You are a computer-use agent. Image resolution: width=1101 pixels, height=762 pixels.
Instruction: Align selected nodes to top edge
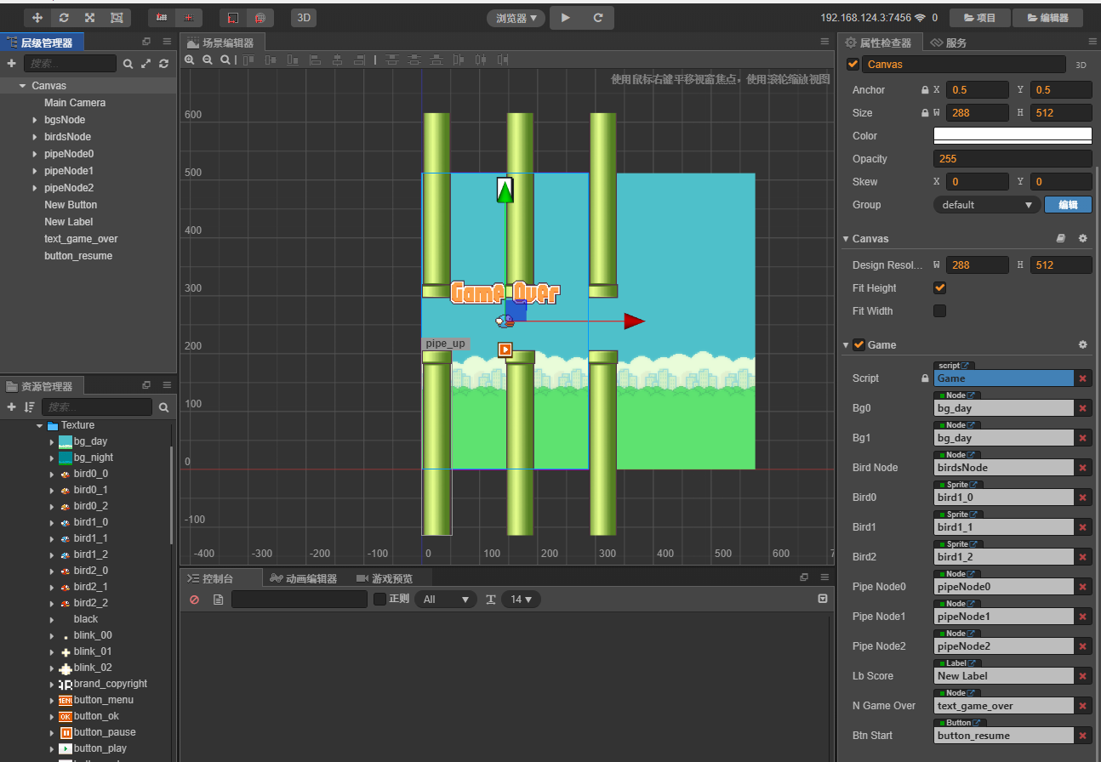click(248, 60)
